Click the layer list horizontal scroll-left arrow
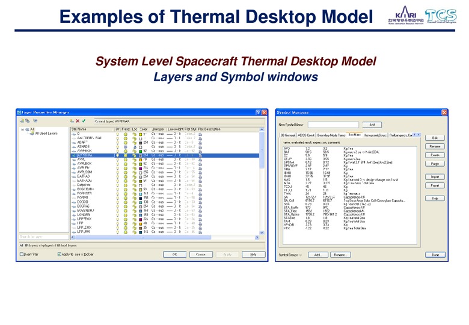469x325 pixels. pyautogui.click(x=73, y=237)
